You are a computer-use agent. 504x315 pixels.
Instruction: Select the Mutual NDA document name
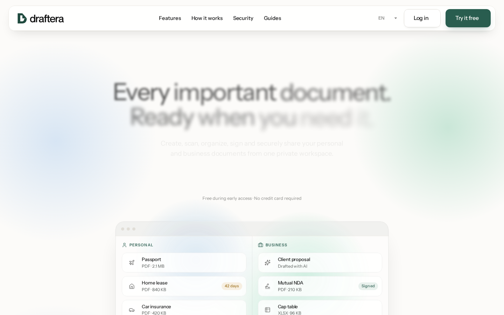[290, 283]
